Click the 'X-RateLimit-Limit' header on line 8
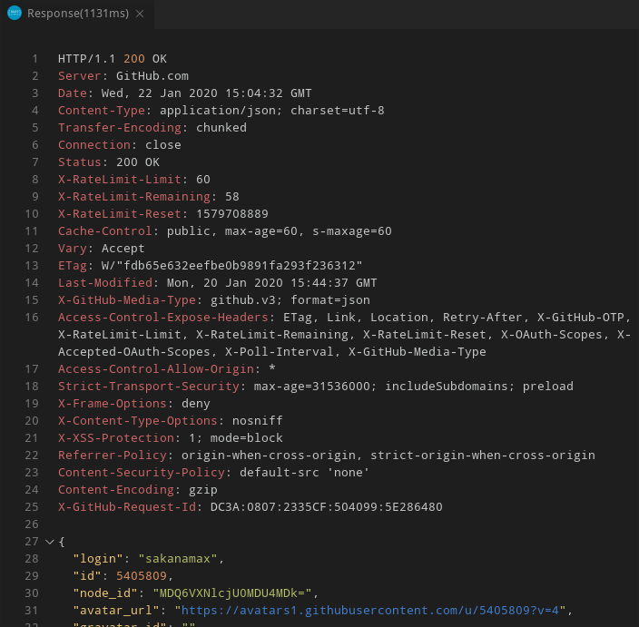This screenshot has width=639, height=627. (x=120, y=180)
